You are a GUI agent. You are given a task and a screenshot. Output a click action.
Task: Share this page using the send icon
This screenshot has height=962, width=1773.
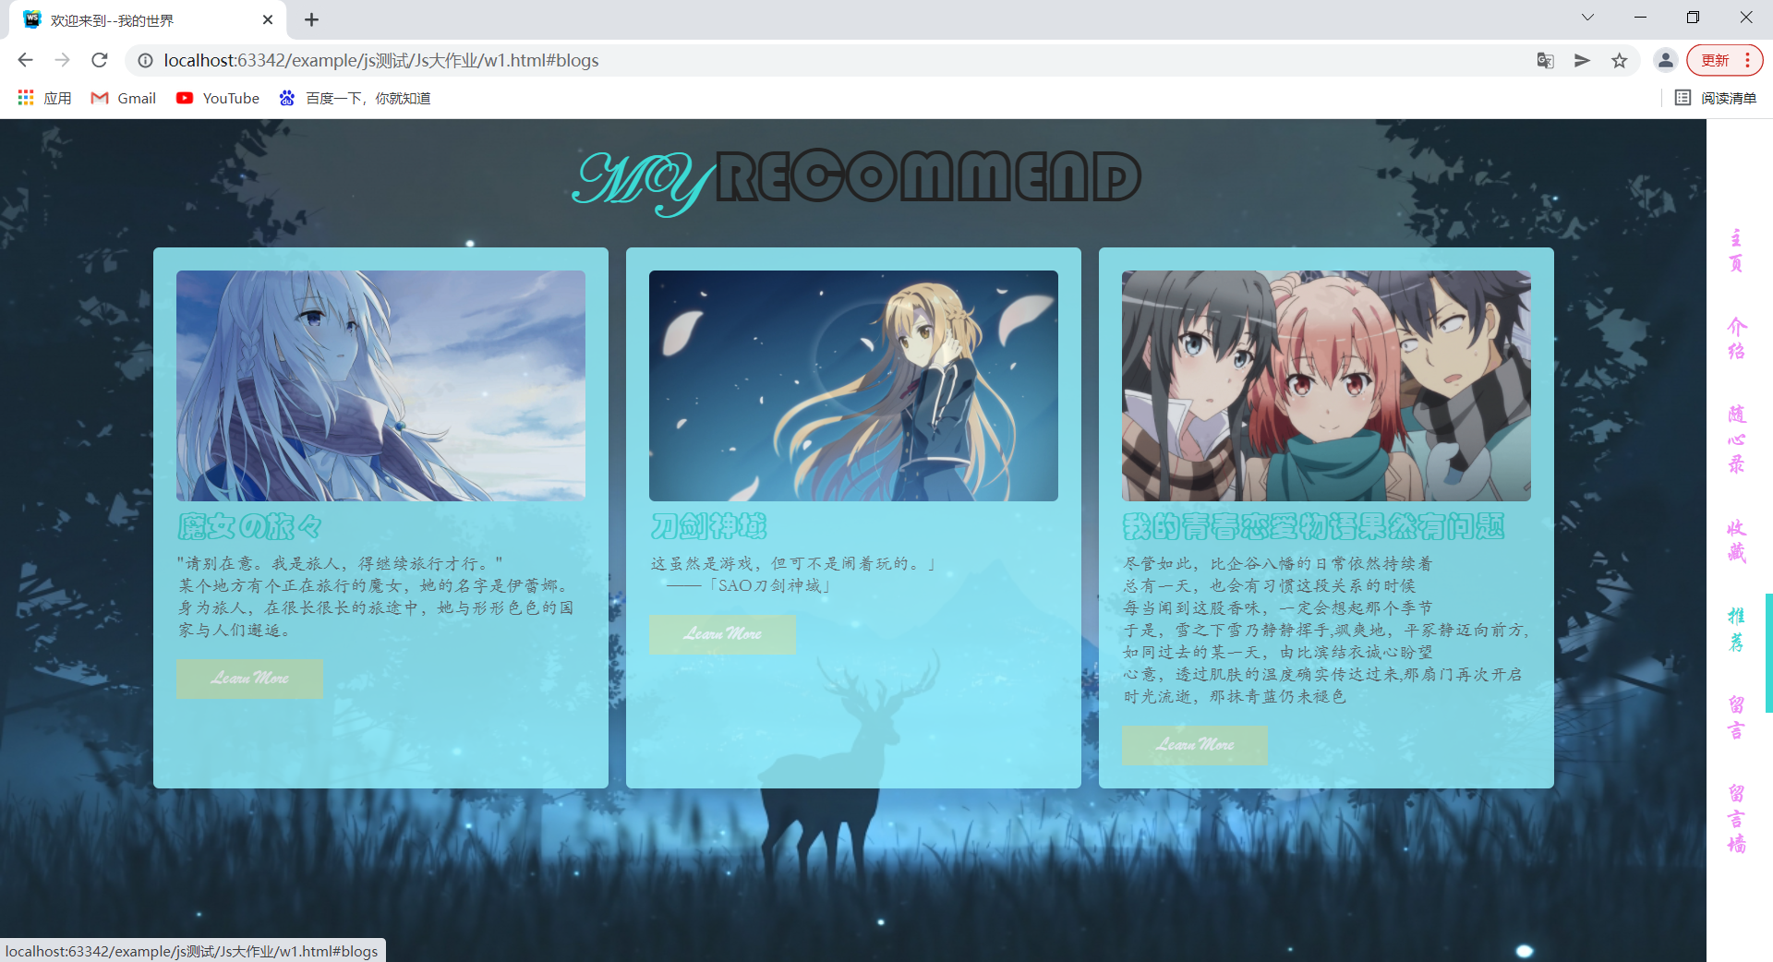point(1582,60)
